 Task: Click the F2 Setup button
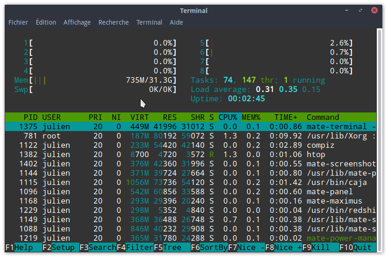click(x=61, y=247)
